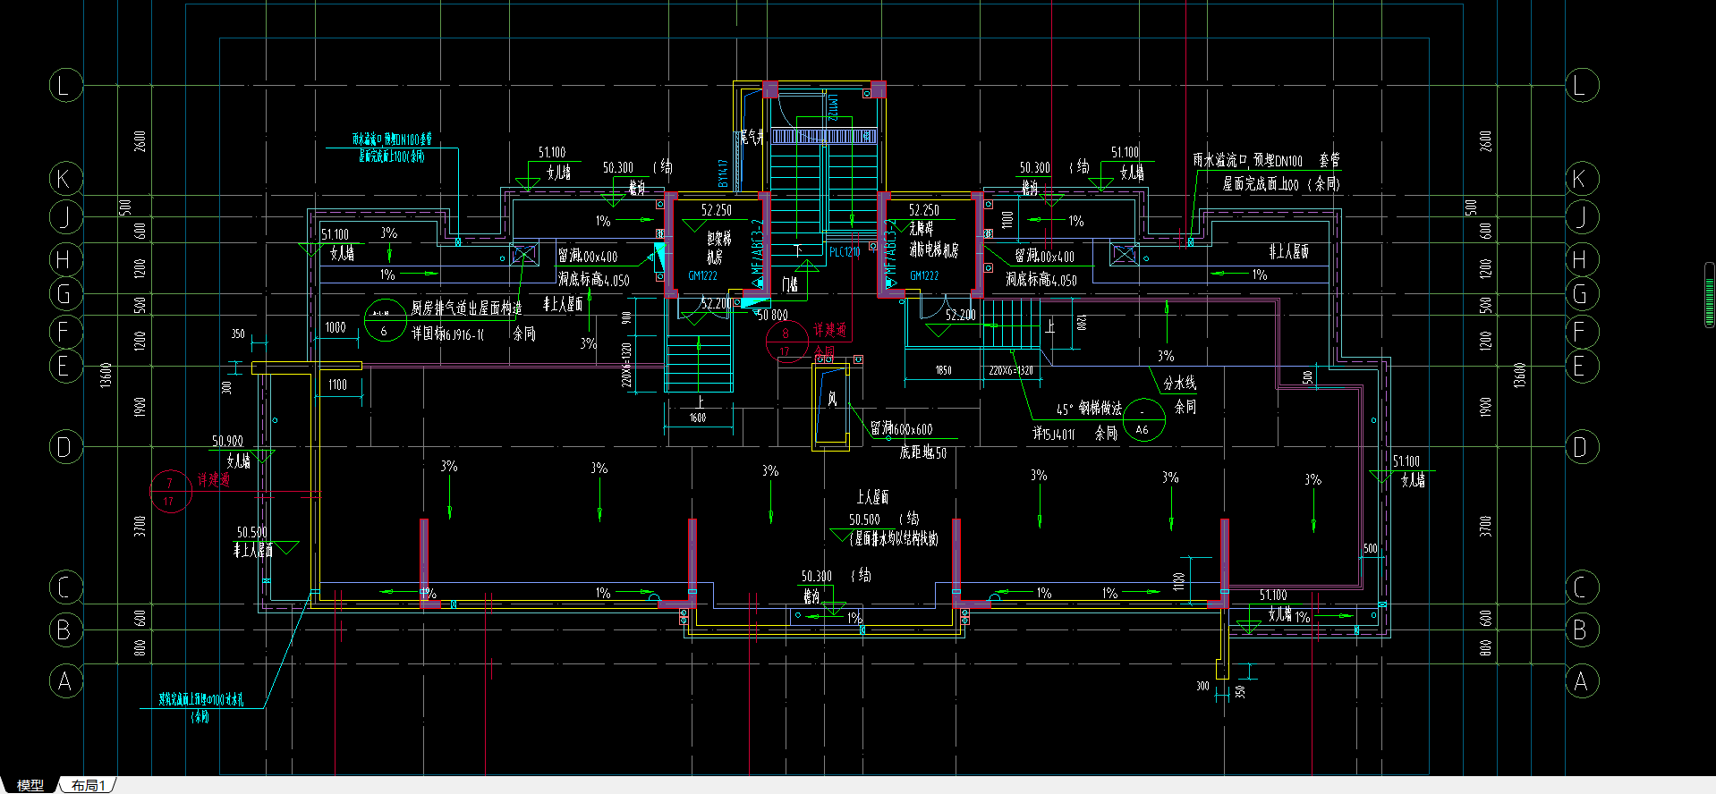Screen dimensions: 1716x794
Task: Select the 1000 dimension left of detail circle 6
Action: [x=336, y=327]
